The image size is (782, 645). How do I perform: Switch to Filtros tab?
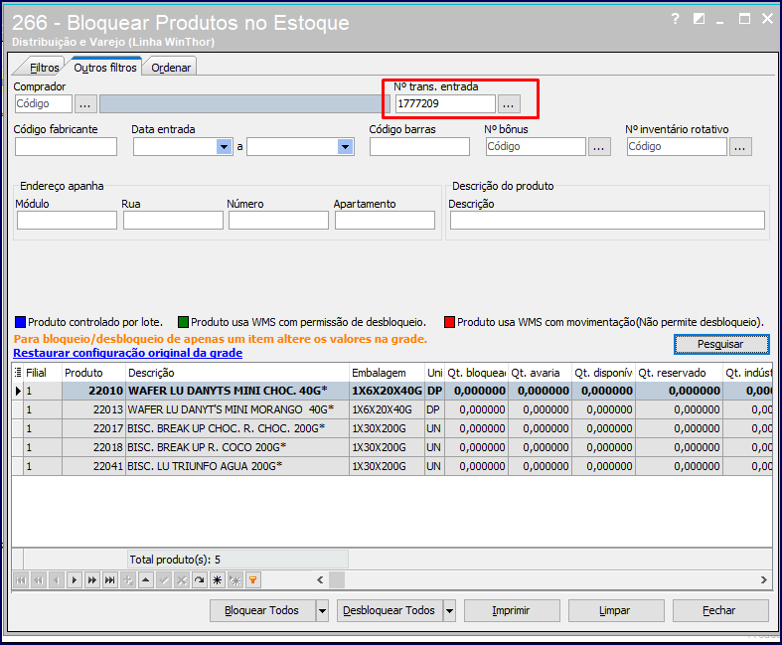click(44, 68)
